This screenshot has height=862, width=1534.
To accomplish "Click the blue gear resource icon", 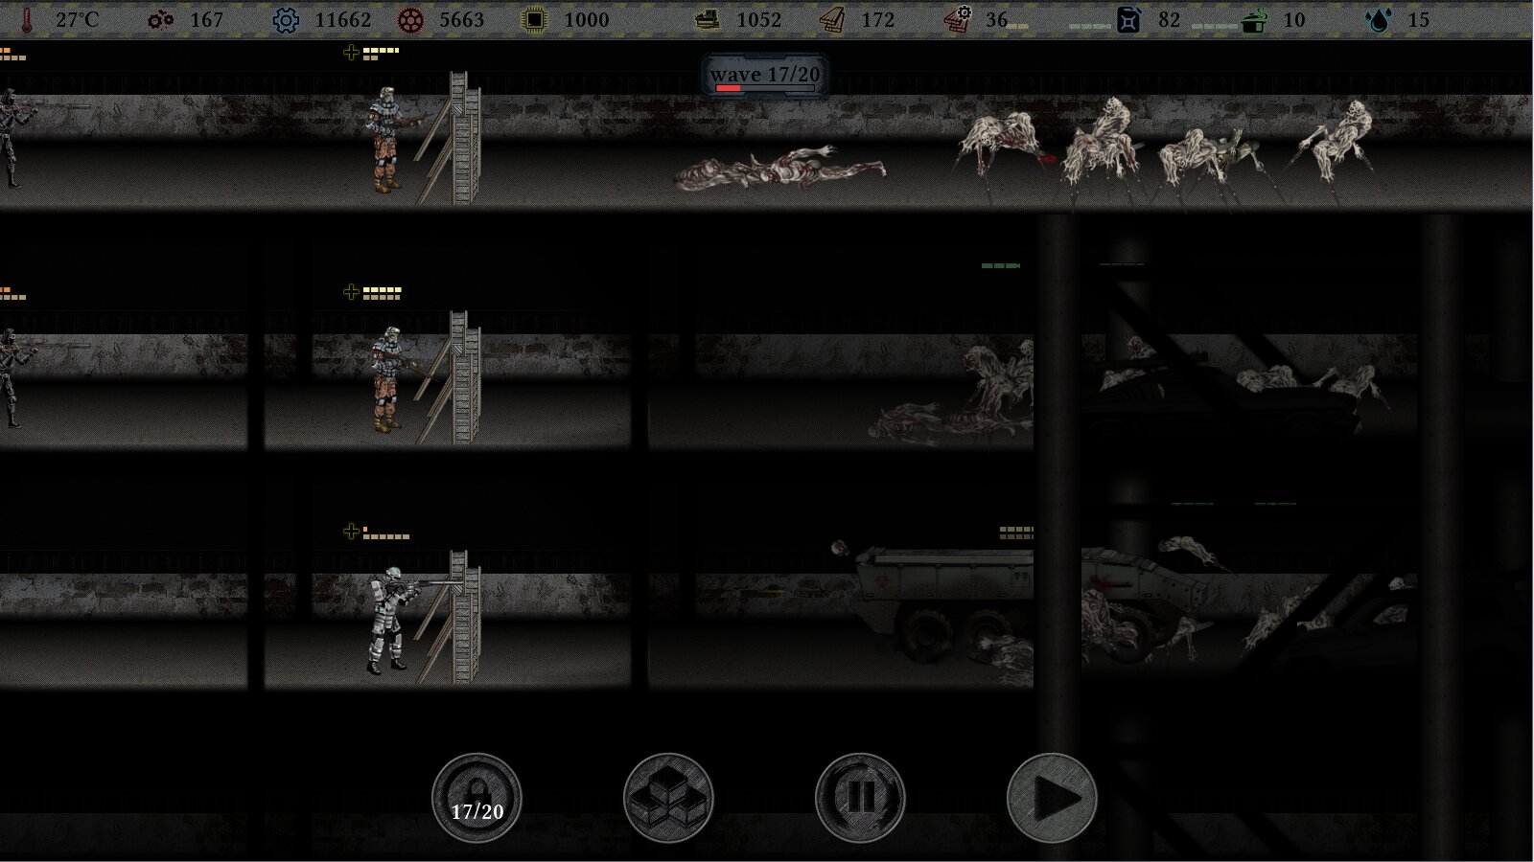I will pyautogui.click(x=286, y=20).
